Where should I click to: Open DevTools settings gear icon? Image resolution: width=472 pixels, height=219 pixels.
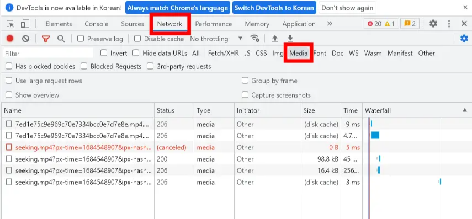[433, 24]
